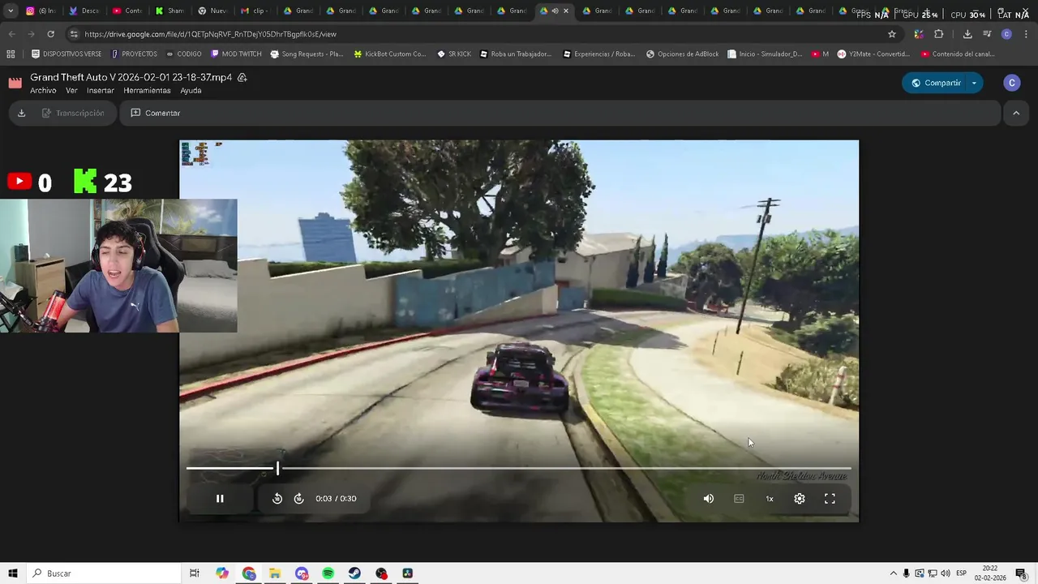This screenshot has height=584, width=1038.
Task: Pause the video playback
Action: (220, 499)
